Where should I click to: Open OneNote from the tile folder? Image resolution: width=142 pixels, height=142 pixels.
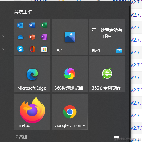pos(44,37)
